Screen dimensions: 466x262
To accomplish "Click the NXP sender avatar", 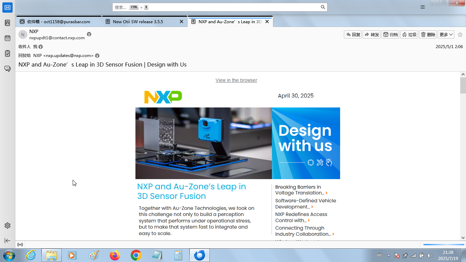I will [23, 34].
